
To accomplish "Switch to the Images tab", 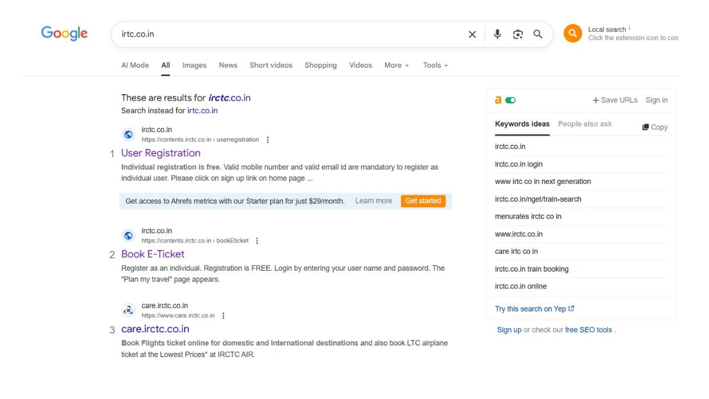I will pos(194,65).
